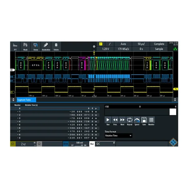The image size is (188, 188).
Task: Click the segment position slider handle
Action: pyautogui.click(x=173, y=112)
